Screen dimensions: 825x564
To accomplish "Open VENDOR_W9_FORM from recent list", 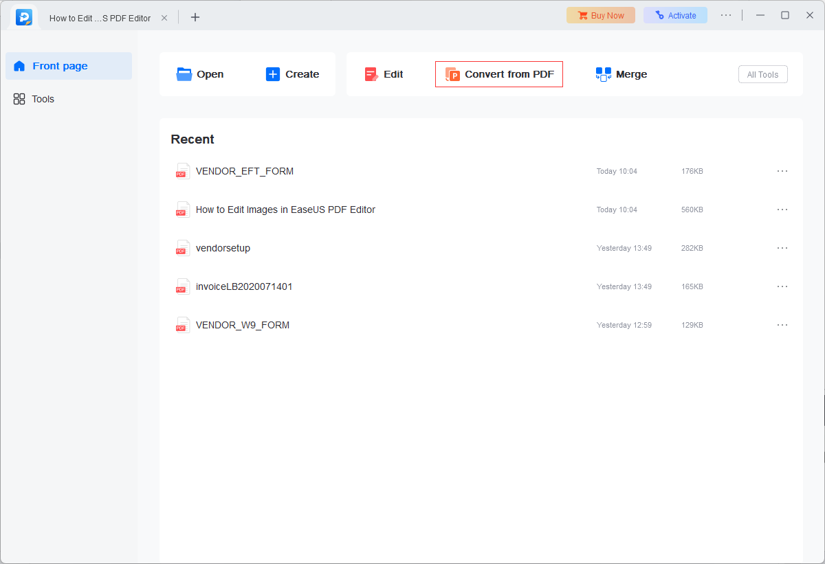I will (x=243, y=325).
